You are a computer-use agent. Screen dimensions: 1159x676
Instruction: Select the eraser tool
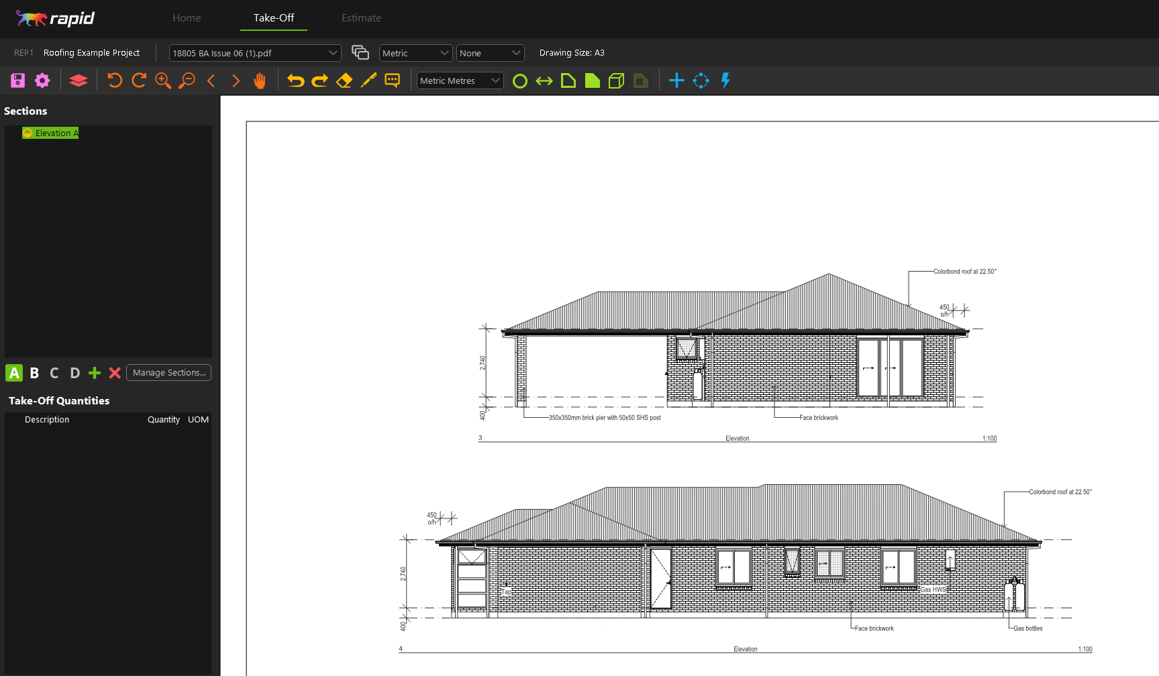click(x=344, y=80)
